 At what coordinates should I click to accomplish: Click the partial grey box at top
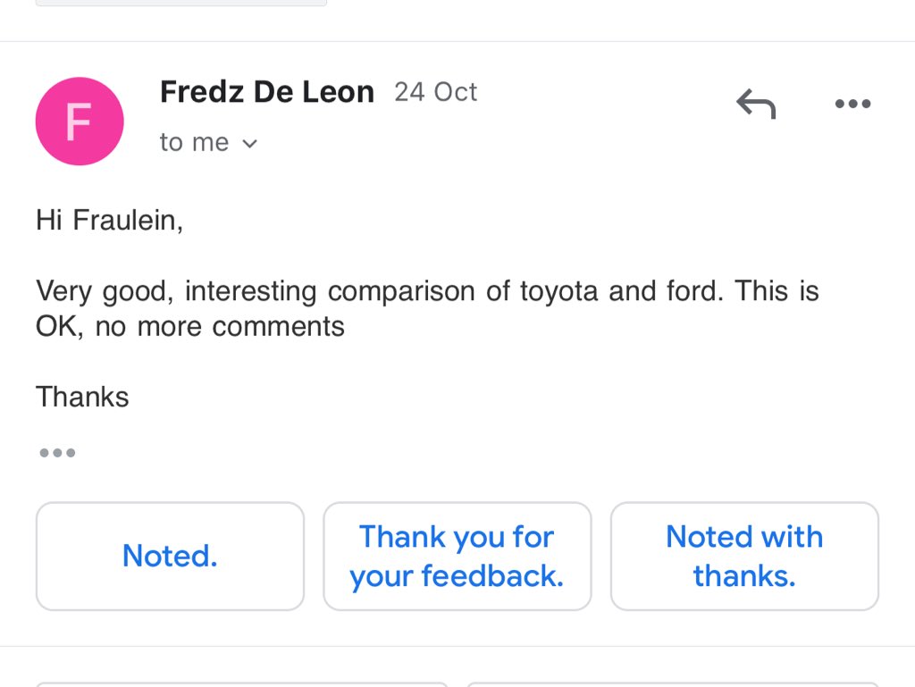pyautogui.click(x=180, y=3)
